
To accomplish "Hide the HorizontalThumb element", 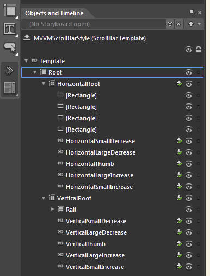I will click(189, 164).
